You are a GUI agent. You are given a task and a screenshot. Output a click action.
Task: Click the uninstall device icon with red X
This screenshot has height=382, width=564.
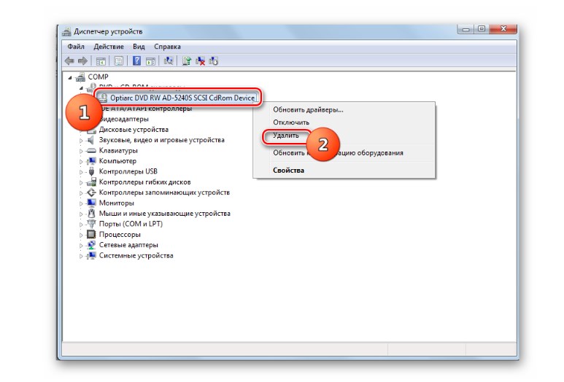click(x=201, y=61)
